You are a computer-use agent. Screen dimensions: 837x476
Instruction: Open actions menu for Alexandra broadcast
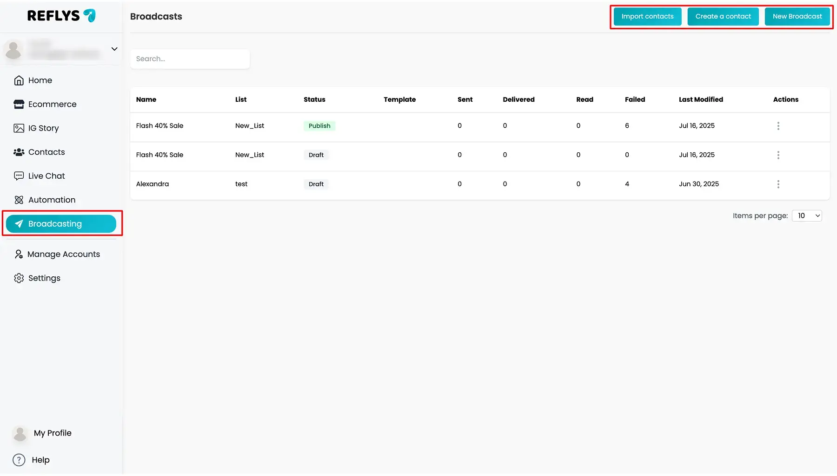(778, 184)
